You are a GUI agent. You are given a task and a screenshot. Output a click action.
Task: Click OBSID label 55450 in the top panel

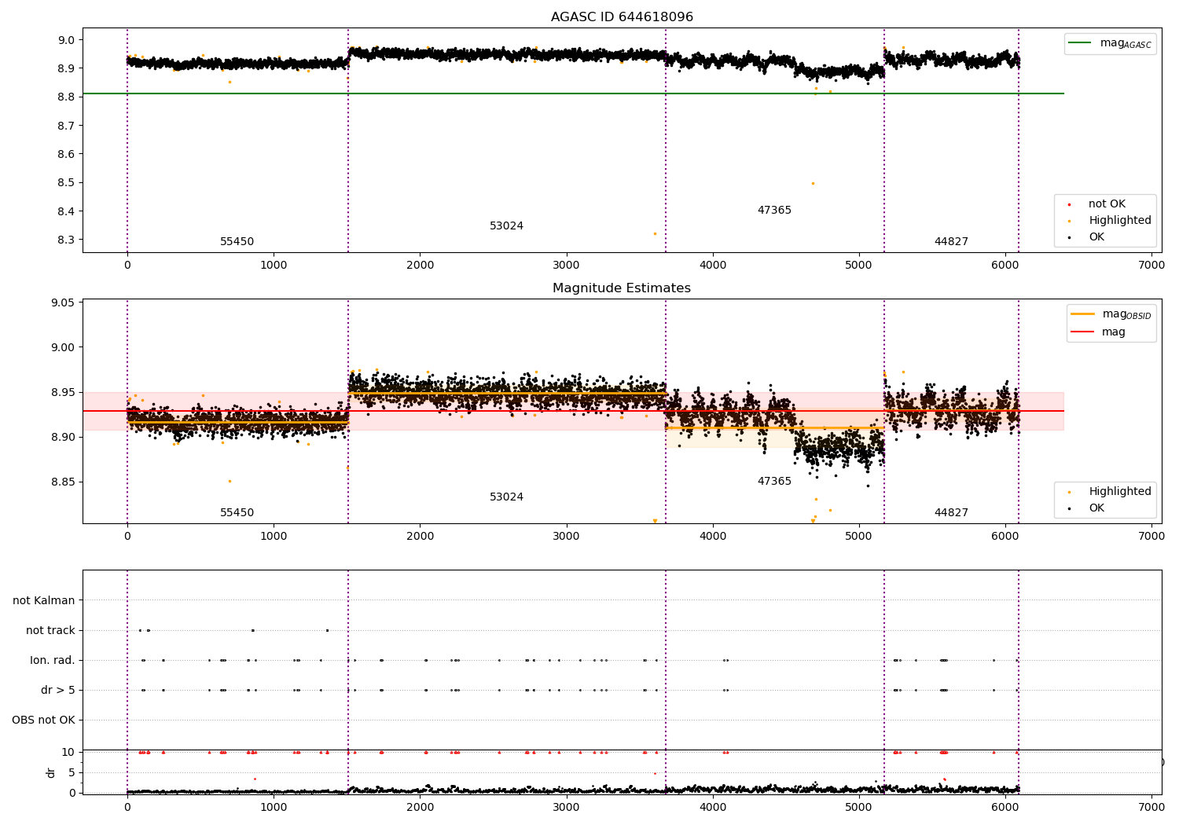237,242
